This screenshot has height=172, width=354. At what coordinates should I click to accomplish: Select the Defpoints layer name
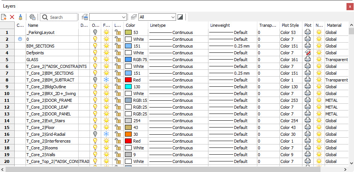click(x=35, y=53)
